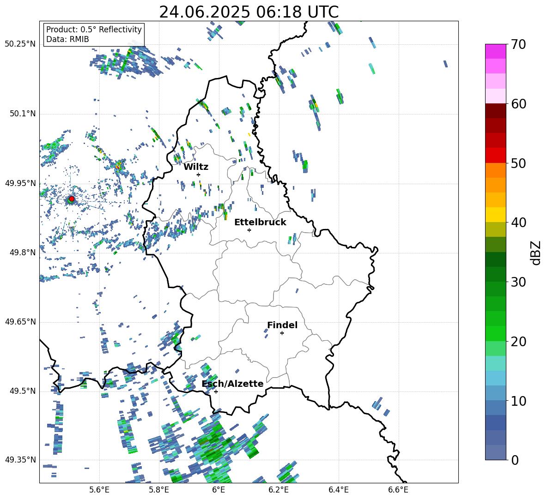
Task: Pick the yellow swatch just above 40 dBZ
Action: click(x=495, y=215)
